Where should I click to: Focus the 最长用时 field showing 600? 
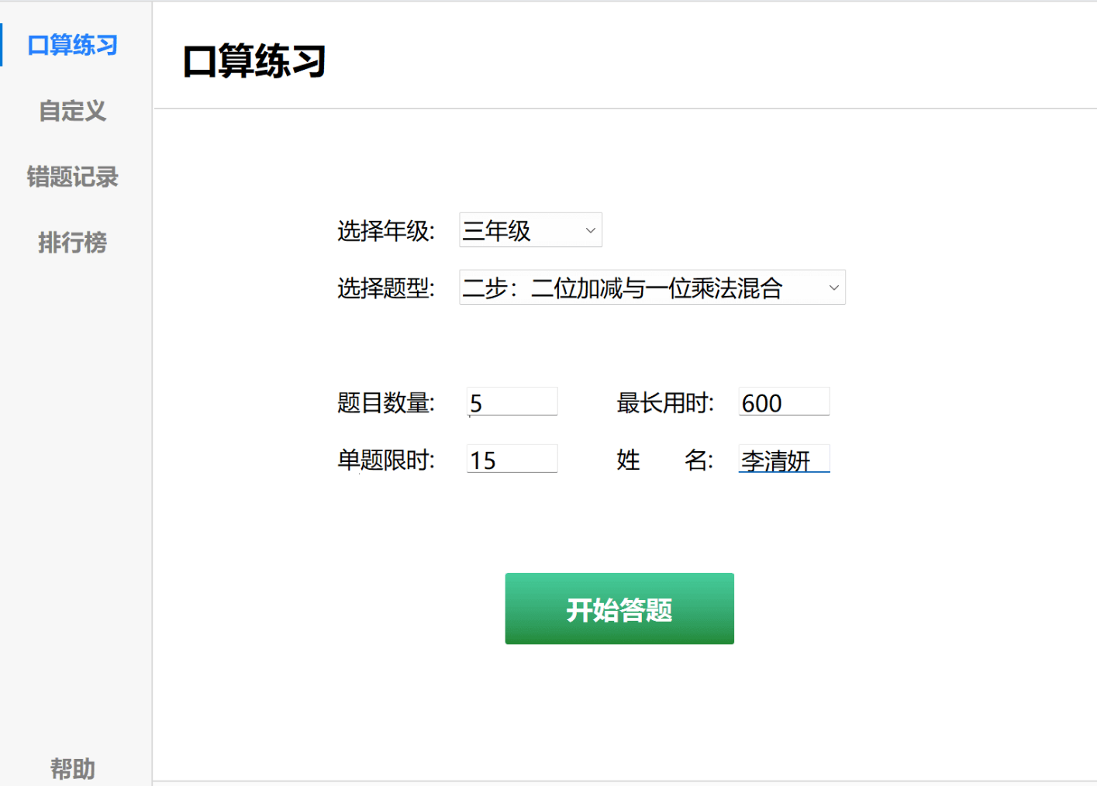pos(783,402)
